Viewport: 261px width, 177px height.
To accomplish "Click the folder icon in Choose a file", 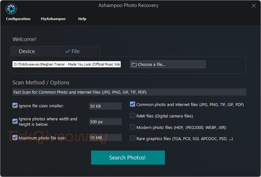I will point(134,65).
